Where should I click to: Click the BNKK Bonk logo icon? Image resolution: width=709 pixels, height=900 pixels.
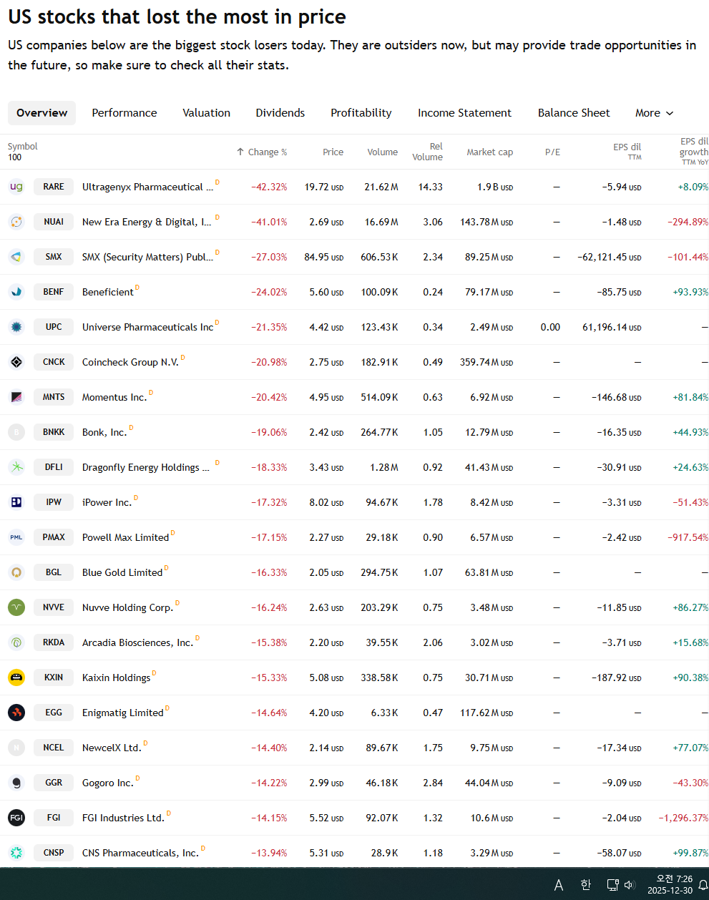pyautogui.click(x=16, y=432)
